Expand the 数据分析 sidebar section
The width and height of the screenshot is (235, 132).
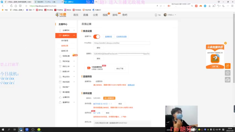pyautogui.click(x=74, y=72)
